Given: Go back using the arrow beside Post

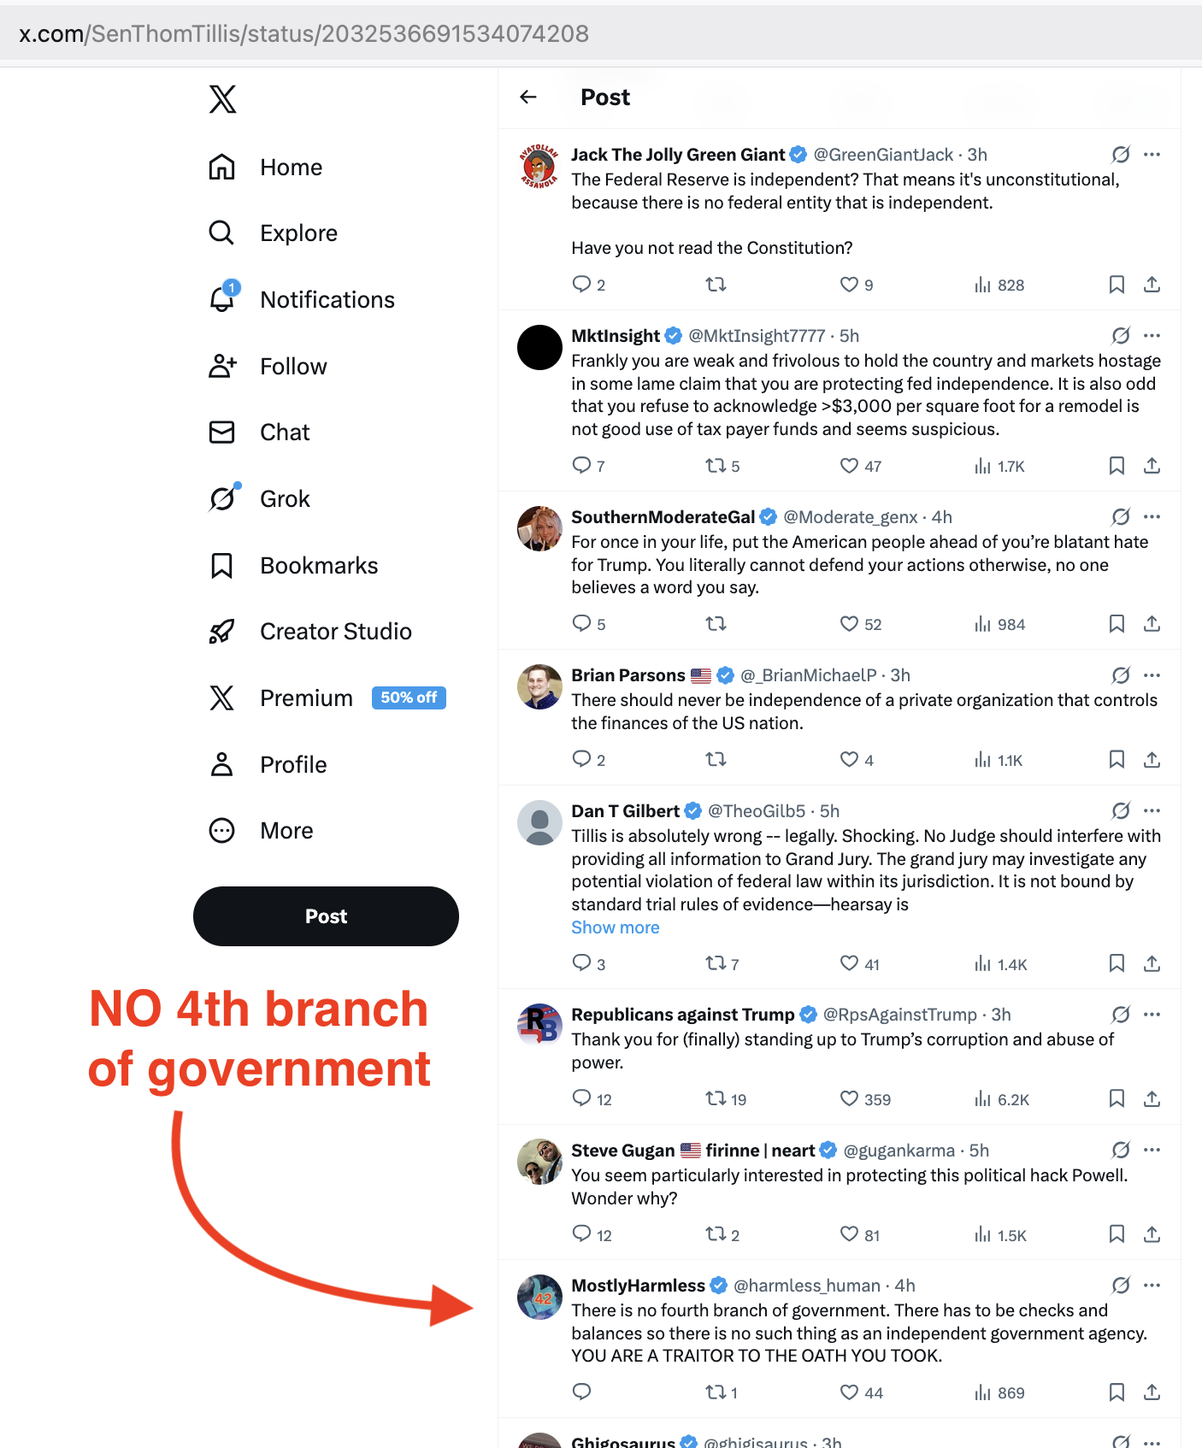Looking at the screenshot, I should click(x=528, y=97).
